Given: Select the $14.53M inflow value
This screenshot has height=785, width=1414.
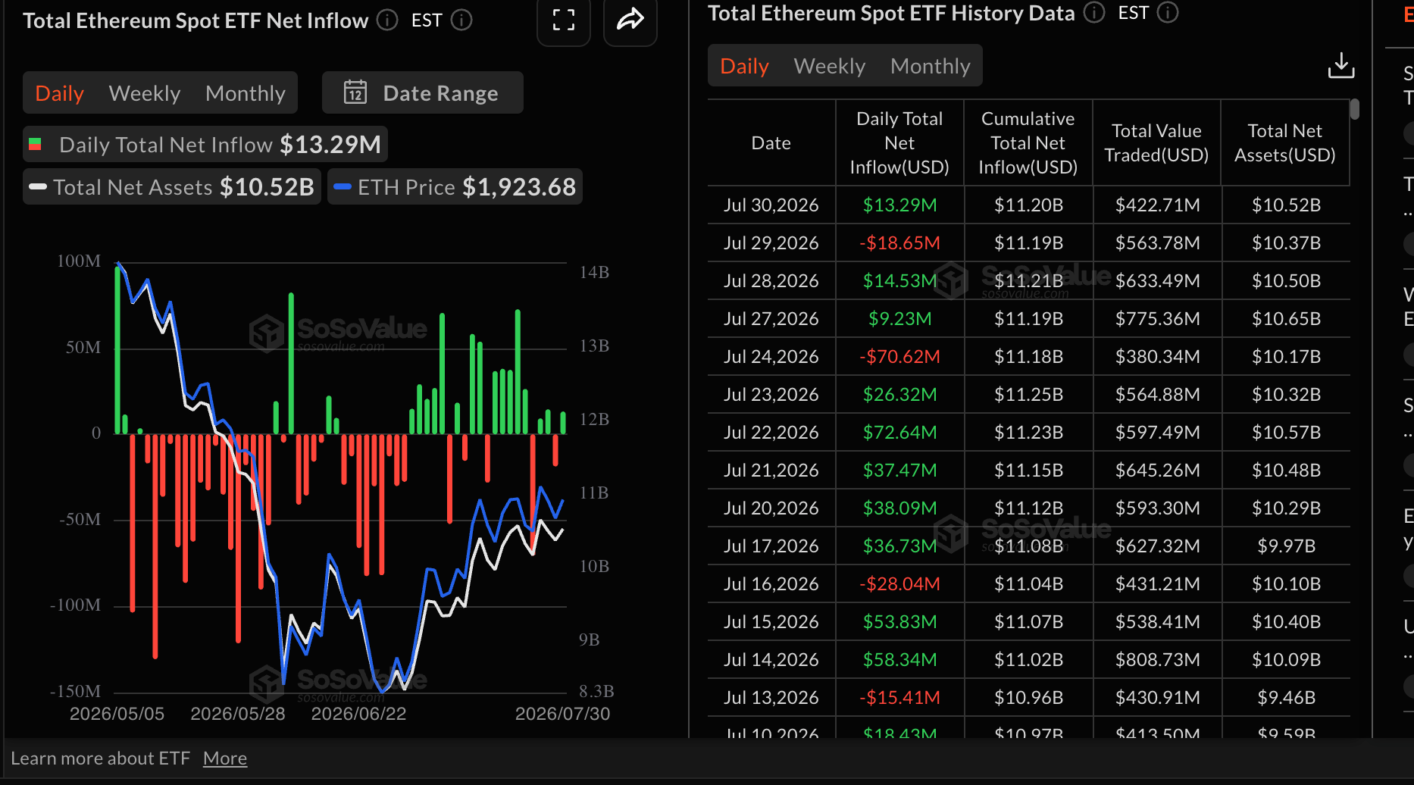Looking at the screenshot, I should [899, 281].
